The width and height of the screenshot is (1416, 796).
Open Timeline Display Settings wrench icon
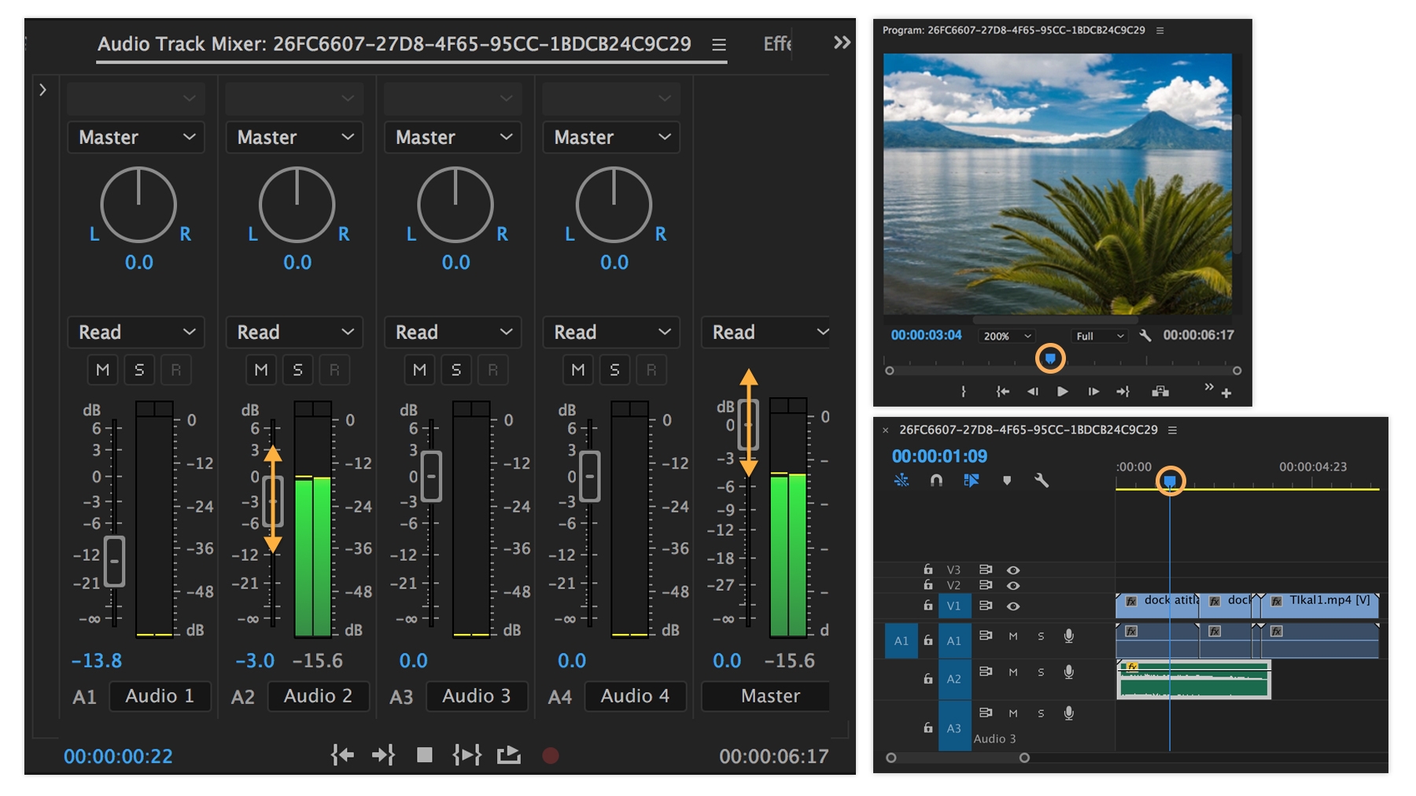click(x=1043, y=480)
